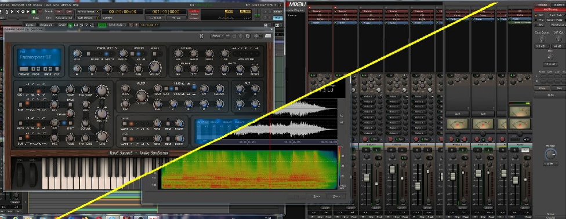
Task: Click the OSC1 on/off square on the synth
Action: coord(20,90)
